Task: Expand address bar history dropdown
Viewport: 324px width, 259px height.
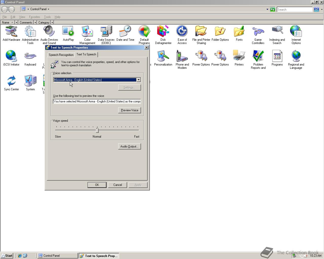Action: [267, 9]
